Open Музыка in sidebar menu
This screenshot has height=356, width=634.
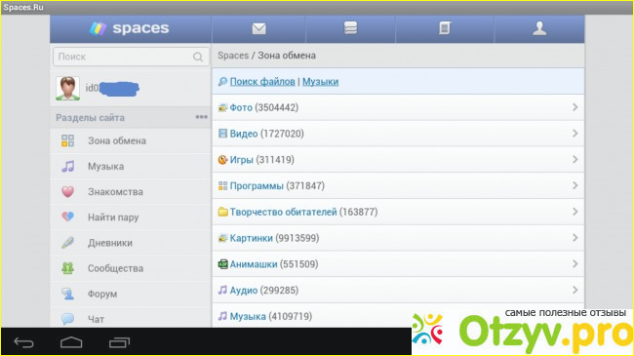(131, 166)
